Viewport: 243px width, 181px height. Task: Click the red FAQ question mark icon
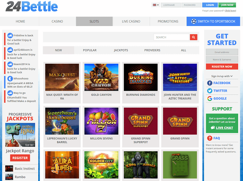210,138
